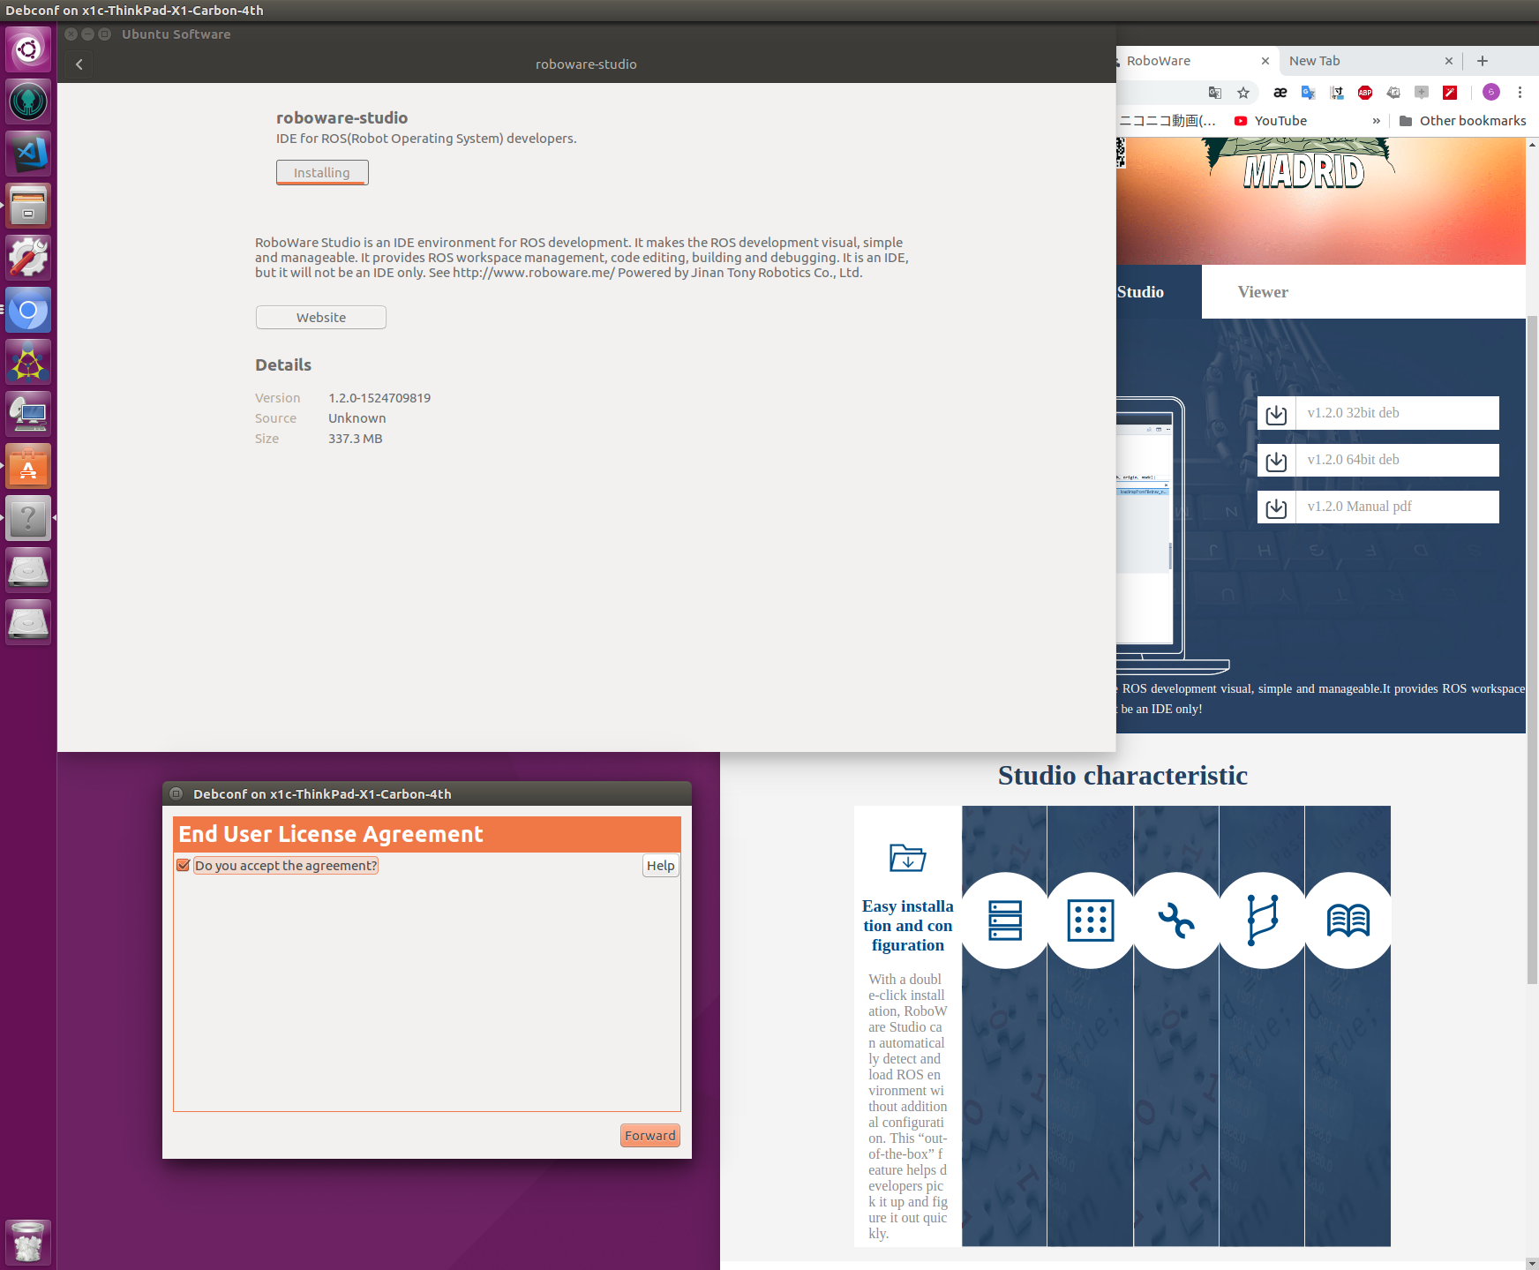Download the v1.2.0 32bit deb

[1378, 413]
